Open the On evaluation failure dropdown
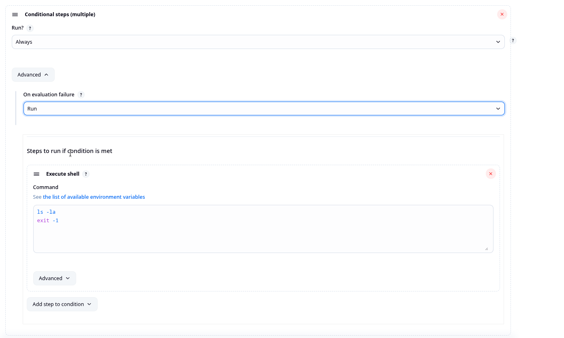This screenshot has height=338, width=564. 264,108
